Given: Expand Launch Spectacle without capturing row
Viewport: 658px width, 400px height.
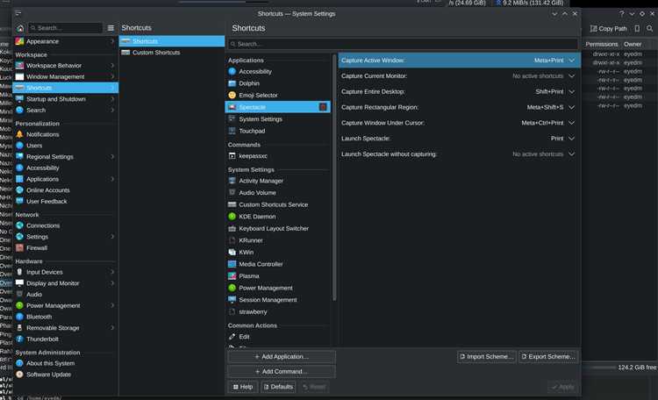Looking at the screenshot, I should (571, 154).
